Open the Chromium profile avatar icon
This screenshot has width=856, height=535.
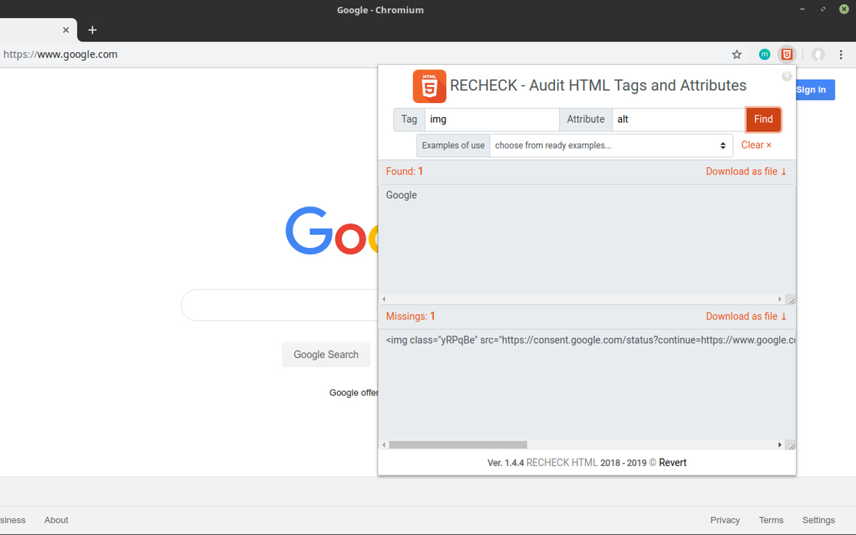click(x=818, y=55)
